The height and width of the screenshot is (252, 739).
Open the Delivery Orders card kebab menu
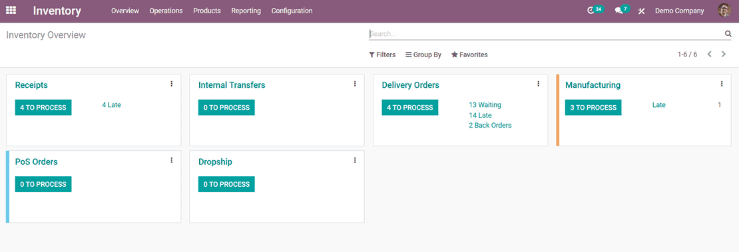click(x=538, y=84)
